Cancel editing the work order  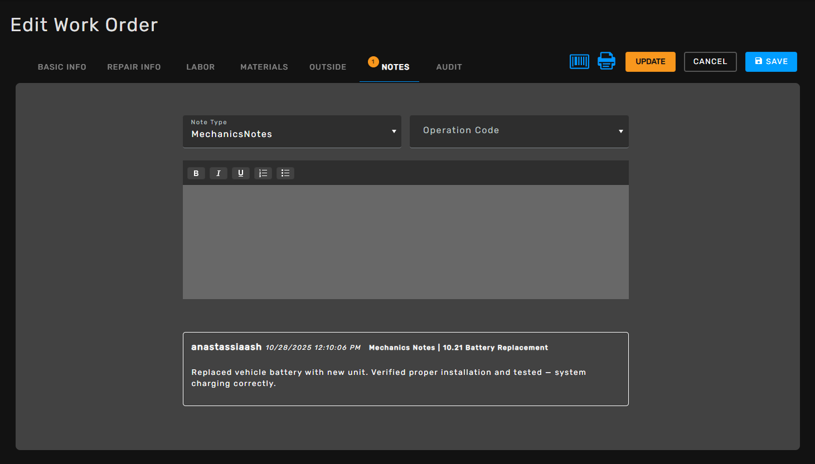point(710,62)
